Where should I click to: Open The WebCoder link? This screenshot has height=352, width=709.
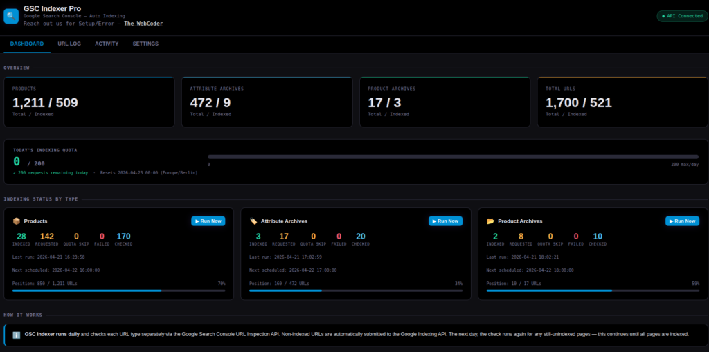(x=143, y=24)
